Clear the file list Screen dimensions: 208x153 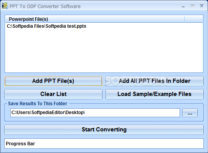pos(53,94)
